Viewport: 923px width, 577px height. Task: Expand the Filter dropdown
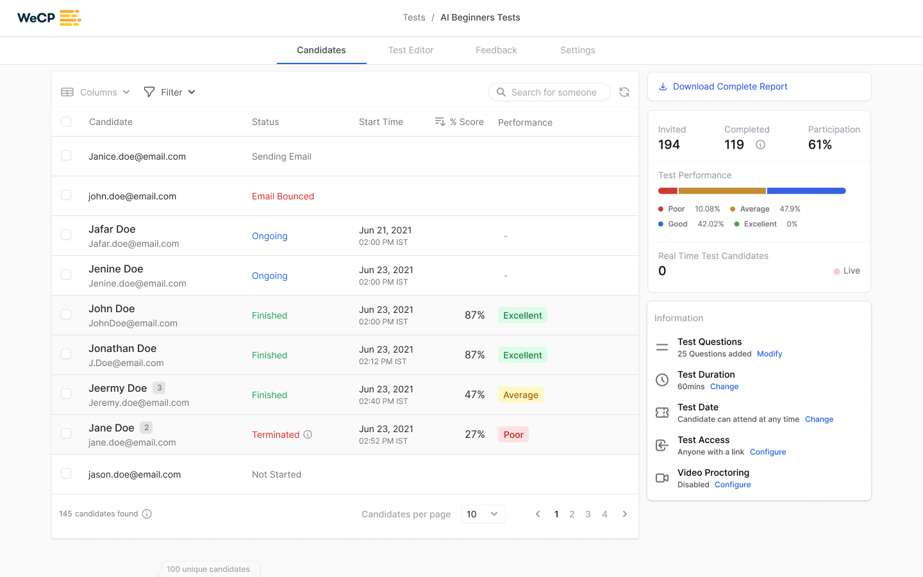tap(169, 92)
